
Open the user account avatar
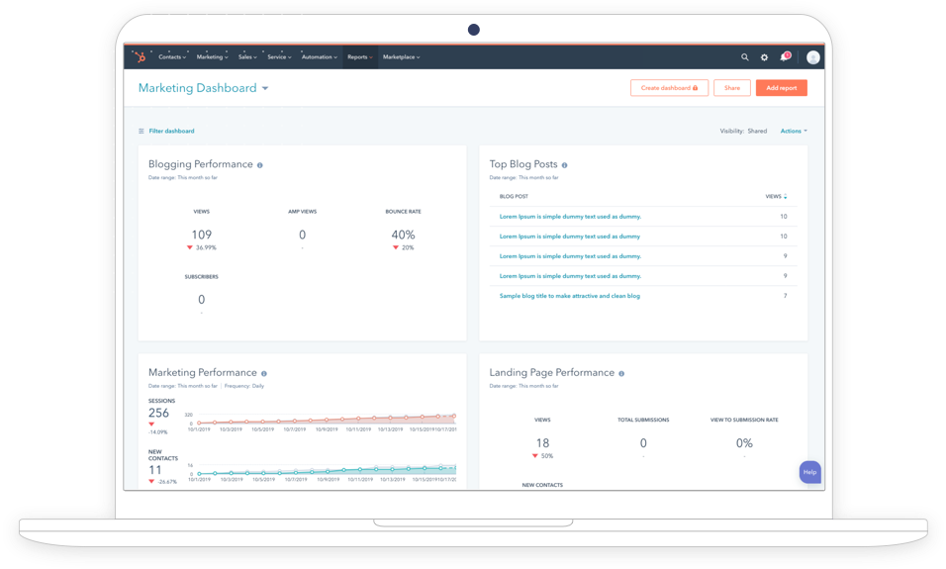812,57
